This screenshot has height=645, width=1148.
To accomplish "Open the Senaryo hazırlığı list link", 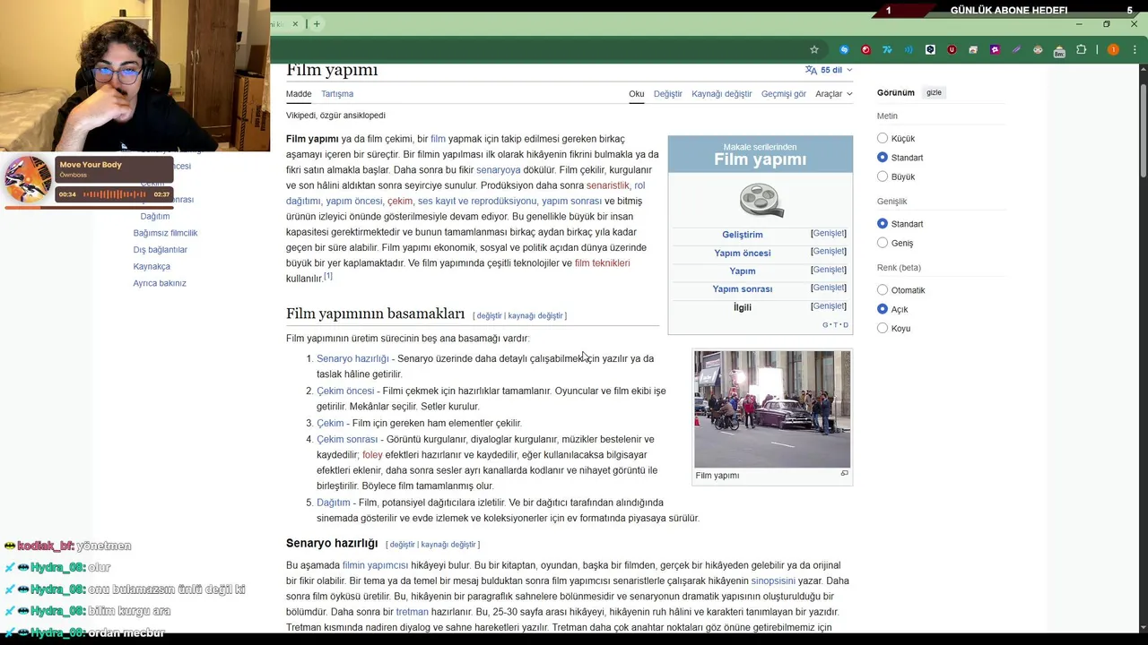I will pyautogui.click(x=352, y=358).
